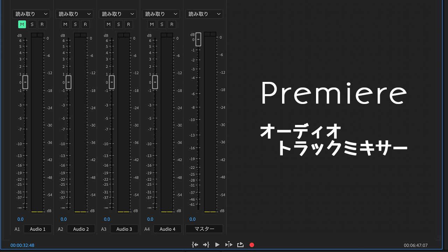Image resolution: width=448 pixels, height=252 pixels.
Task: Unmute Audio 1 with the green M button
Action: (22, 24)
